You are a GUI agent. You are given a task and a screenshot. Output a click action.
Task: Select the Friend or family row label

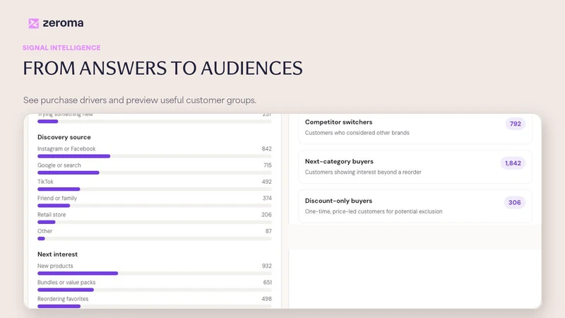[x=57, y=198]
